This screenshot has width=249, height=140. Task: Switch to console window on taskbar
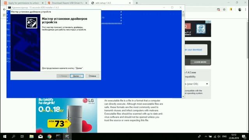(58, 136)
